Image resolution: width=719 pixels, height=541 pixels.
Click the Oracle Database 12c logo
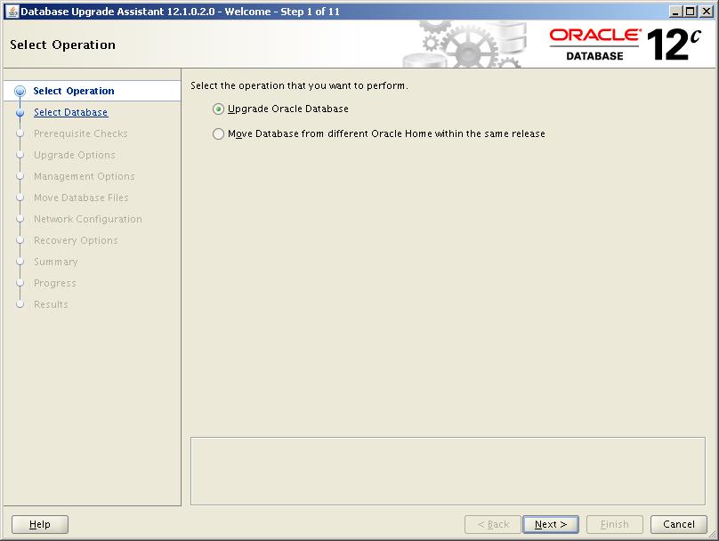[626, 44]
